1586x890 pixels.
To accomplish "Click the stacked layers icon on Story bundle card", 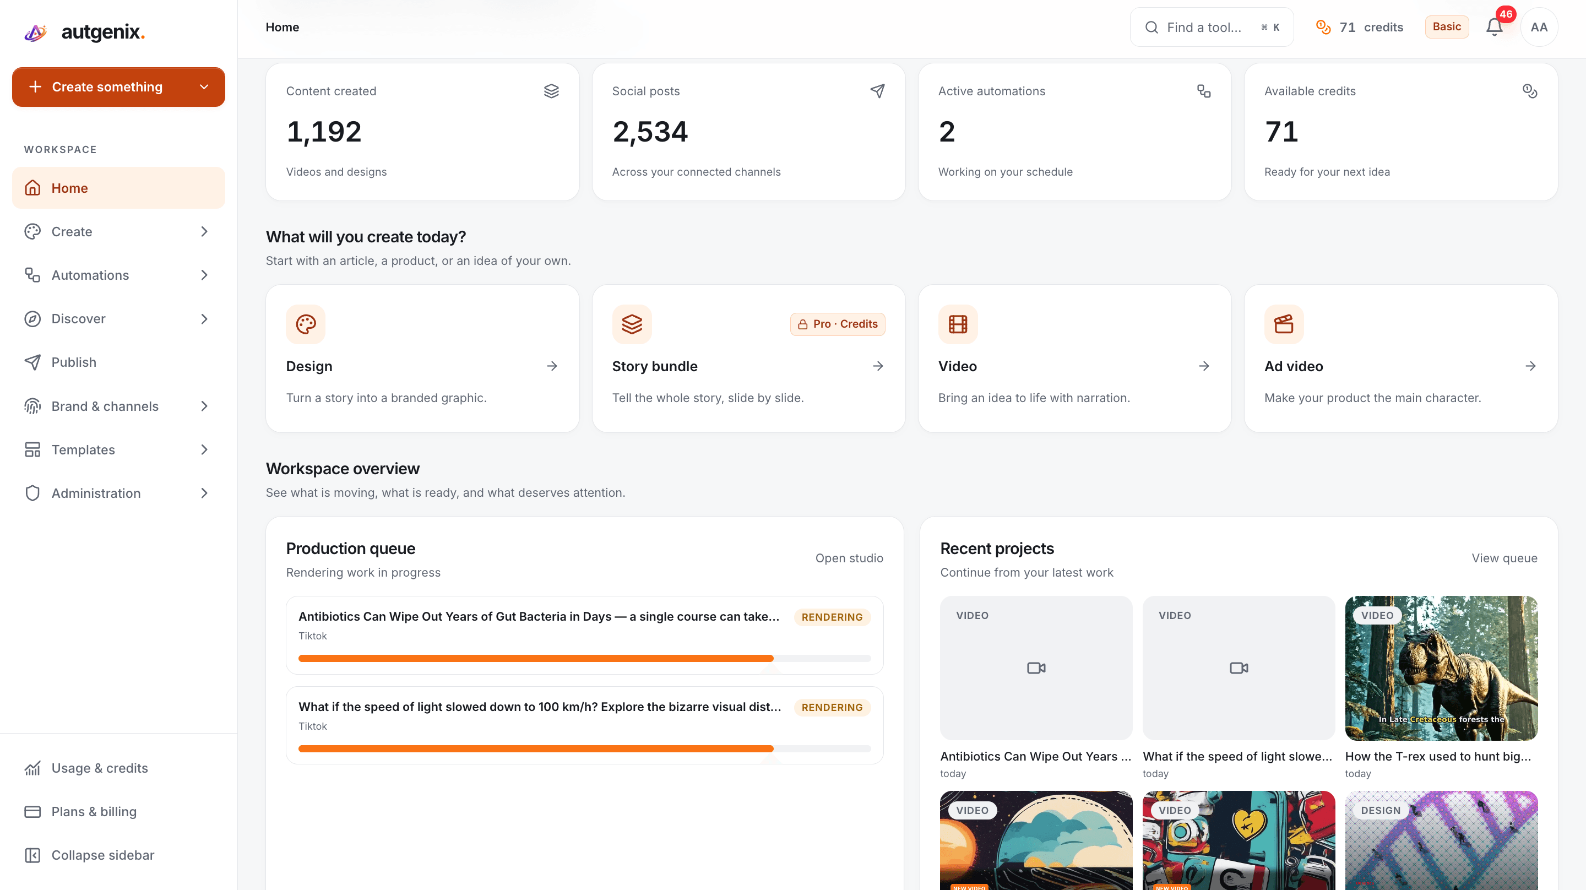I will pos(632,324).
